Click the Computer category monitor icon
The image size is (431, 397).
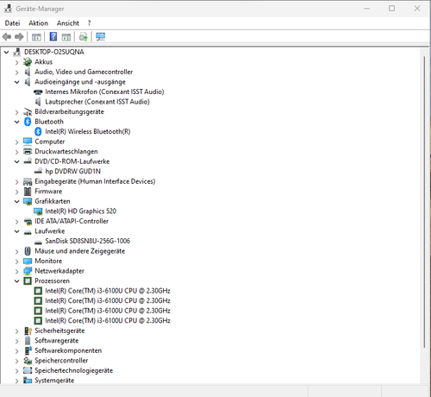pos(28,142)
